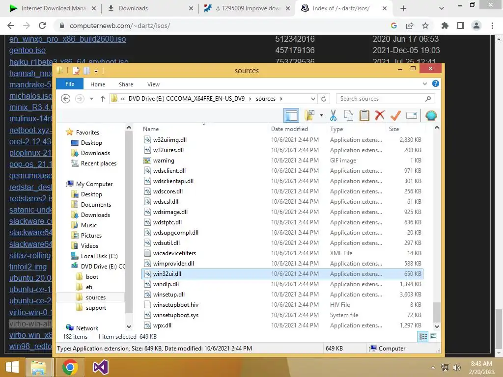503x377 pixels.
Task: Open the File ribbon tab
Action: pos(70,84)
